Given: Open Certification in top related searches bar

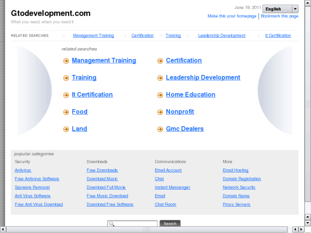Looking at the screenshot, I should 142,35.
